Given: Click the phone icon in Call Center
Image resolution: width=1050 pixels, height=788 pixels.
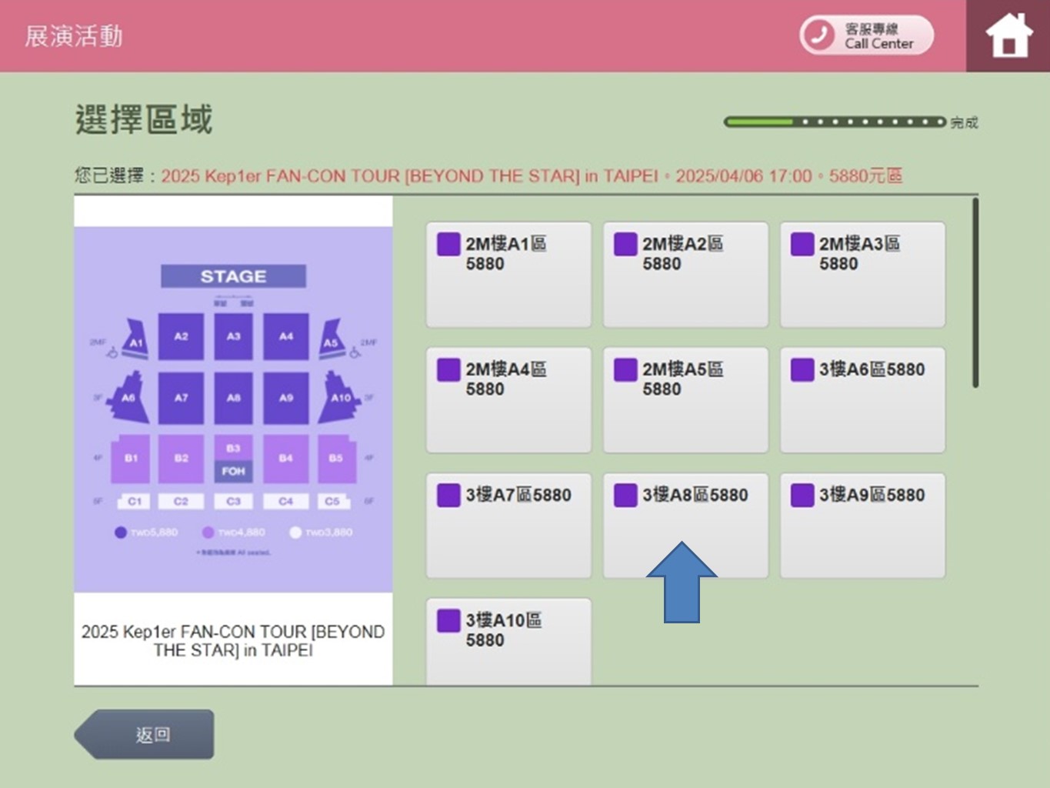Looking at the screenshot, I should (818, 35).
